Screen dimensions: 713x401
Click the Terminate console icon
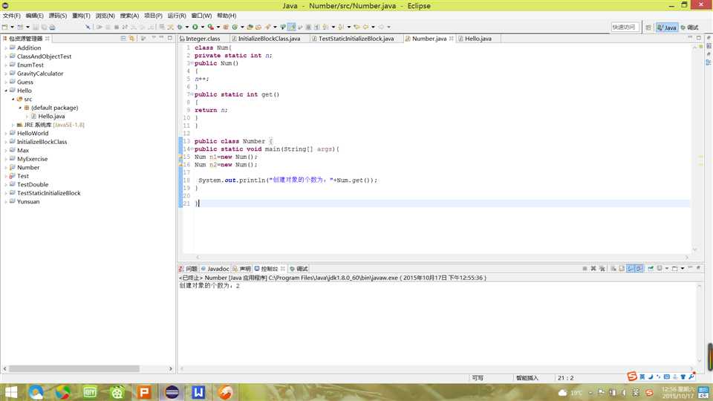(585, 268)
